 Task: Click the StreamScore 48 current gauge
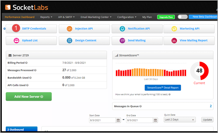pos(199,71)
